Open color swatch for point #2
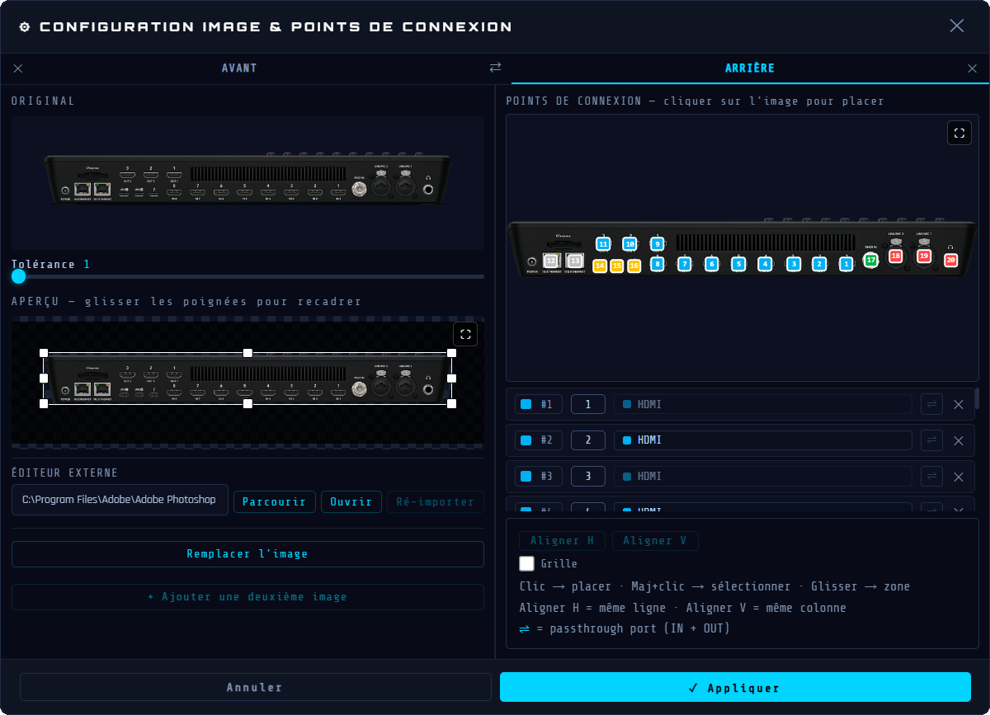 (526, 440)
